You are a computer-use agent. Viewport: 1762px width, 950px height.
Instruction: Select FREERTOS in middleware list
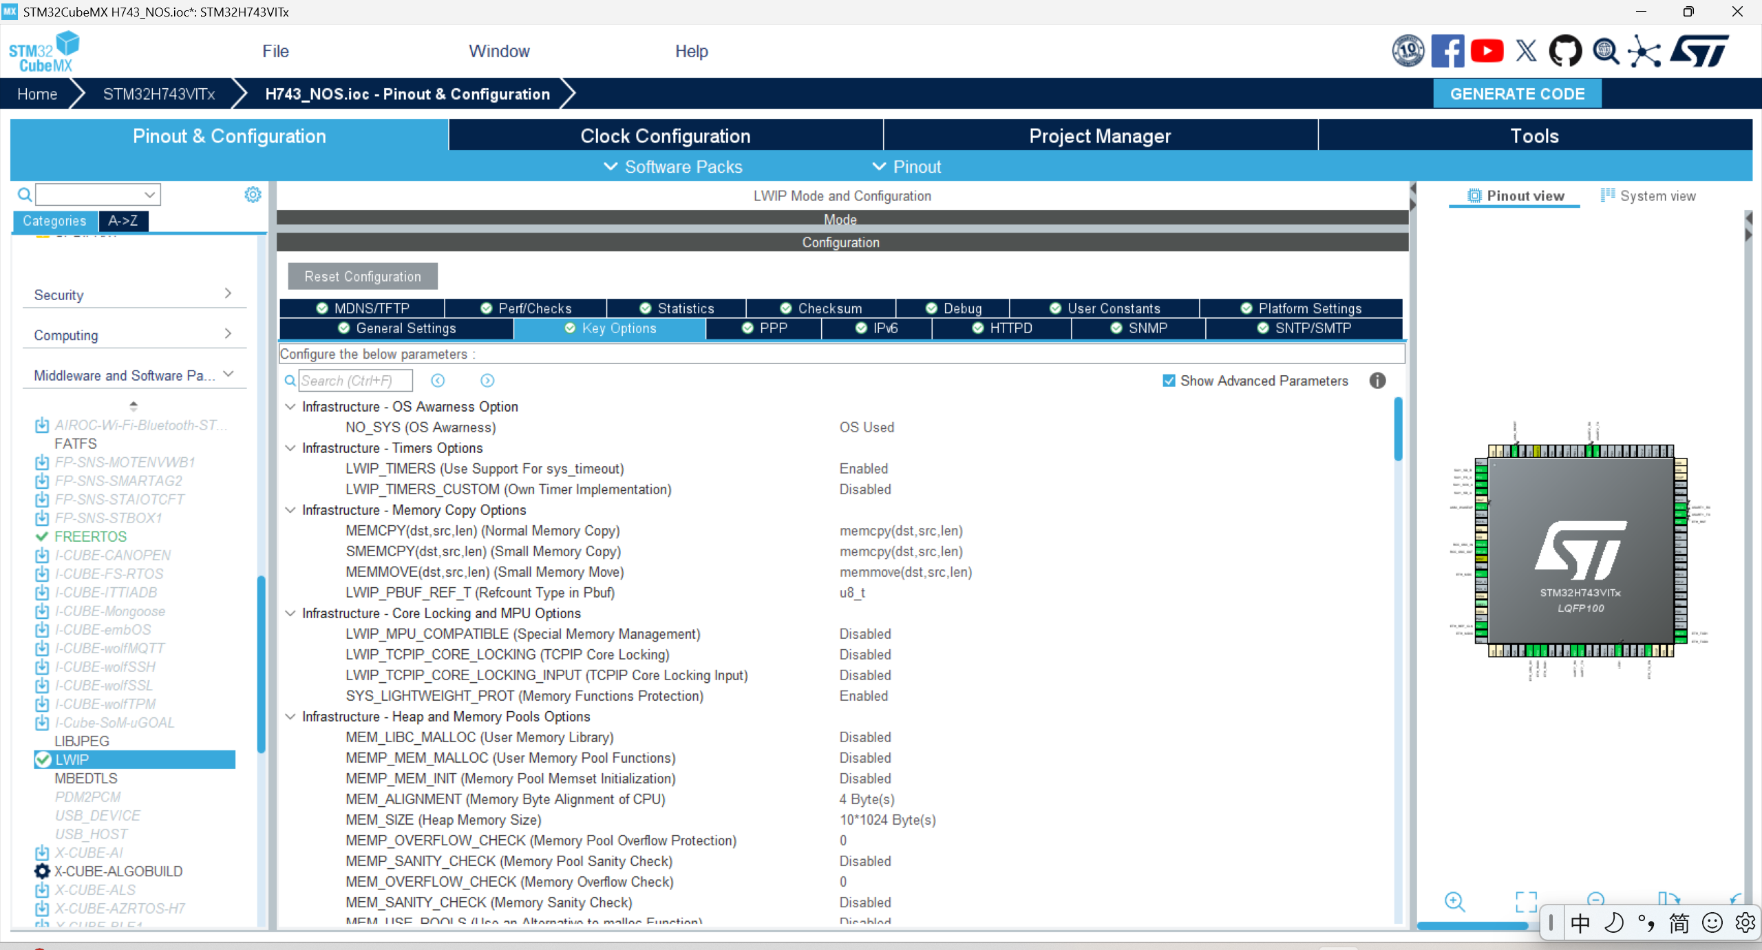point(91,536)
